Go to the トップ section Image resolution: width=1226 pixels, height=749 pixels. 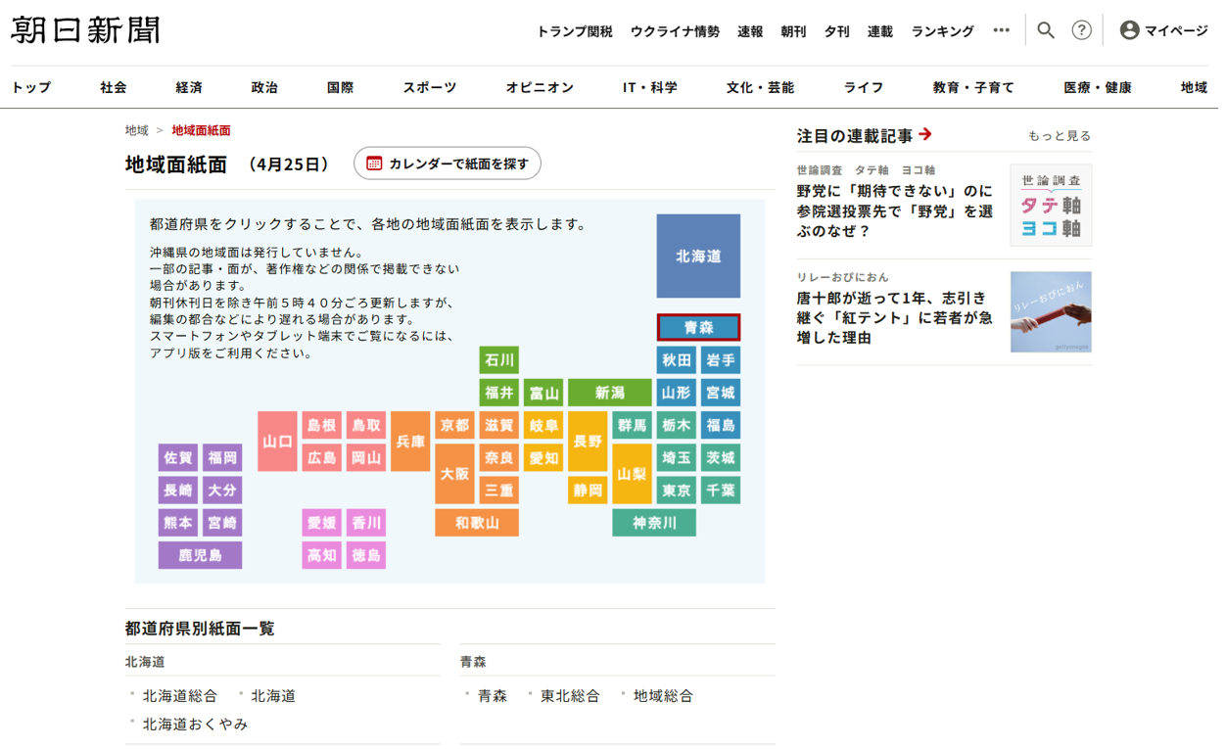pyautogui.click(x=31, y=88)
